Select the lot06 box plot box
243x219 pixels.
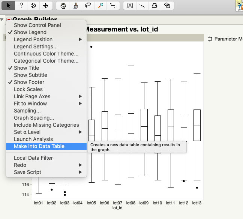coord(105,126)
